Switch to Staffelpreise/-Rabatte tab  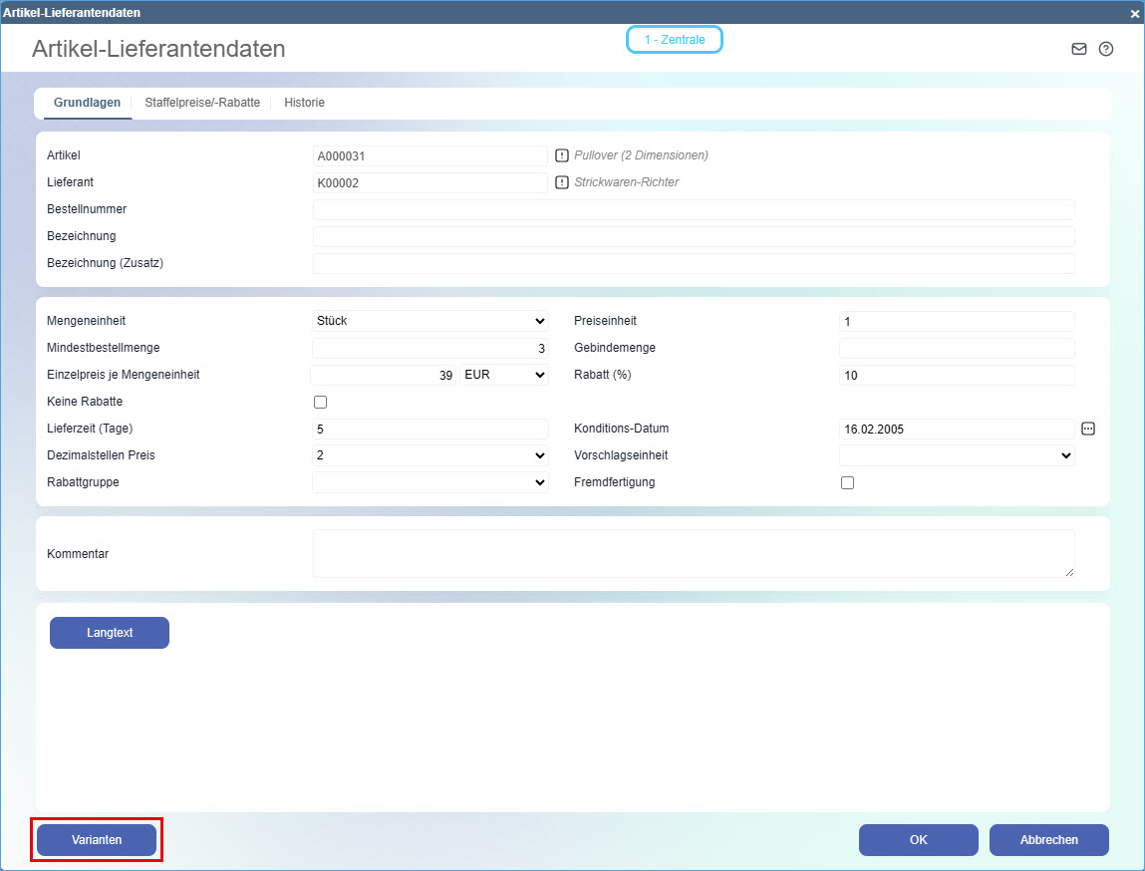(202, 103)
